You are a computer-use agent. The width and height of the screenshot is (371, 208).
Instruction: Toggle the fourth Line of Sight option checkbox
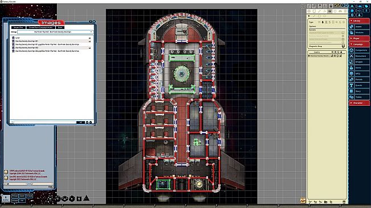(343, 43)
